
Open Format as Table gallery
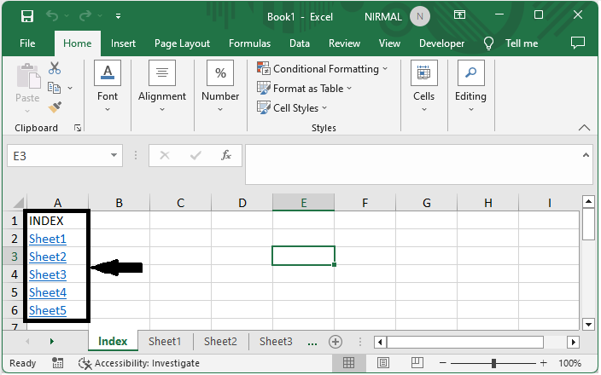[x=304, y=89]
